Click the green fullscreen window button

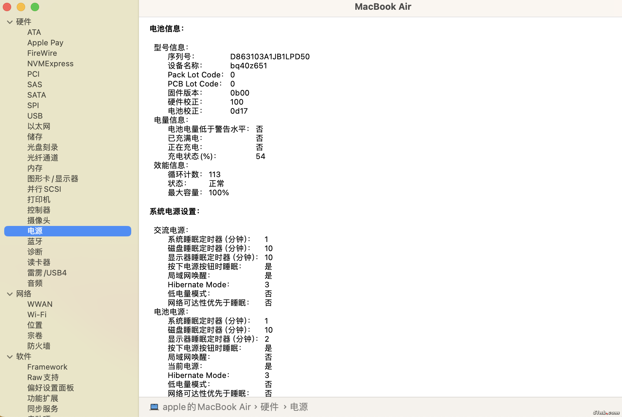pos(35,7)
